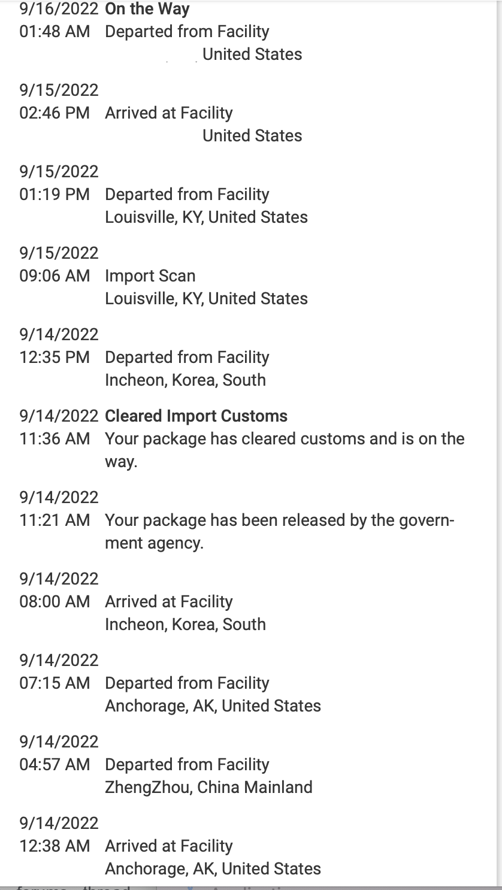Click 'Incheon, Korea, South' under 08:00 AM arrival
Image resolution: width=502 pixels, height=890 pixels.
point(185,625)
